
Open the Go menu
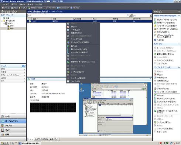(22, 4)
